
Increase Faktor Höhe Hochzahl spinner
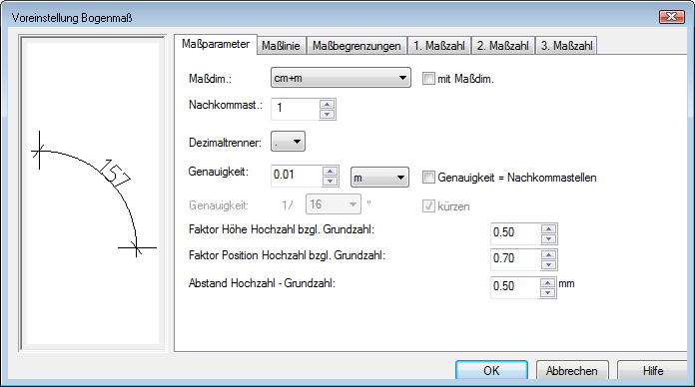click(549, 229)
